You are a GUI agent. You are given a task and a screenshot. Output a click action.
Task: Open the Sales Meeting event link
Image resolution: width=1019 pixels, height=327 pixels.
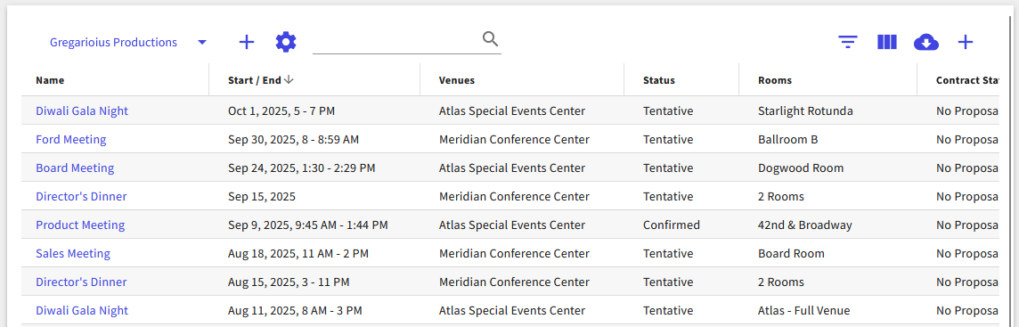coord(73,254)
